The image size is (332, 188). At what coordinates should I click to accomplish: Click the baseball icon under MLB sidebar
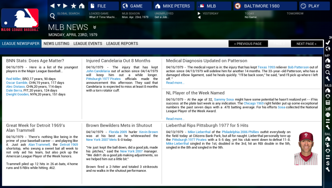(x=328, y=115)
